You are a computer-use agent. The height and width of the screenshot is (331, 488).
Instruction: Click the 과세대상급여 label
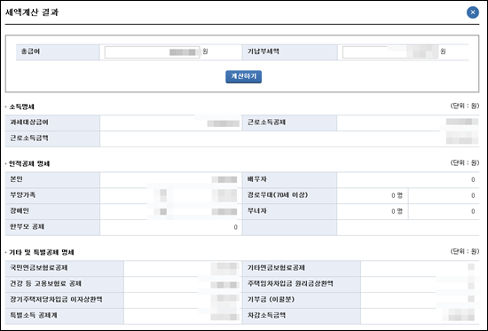(x=29, y=122)
